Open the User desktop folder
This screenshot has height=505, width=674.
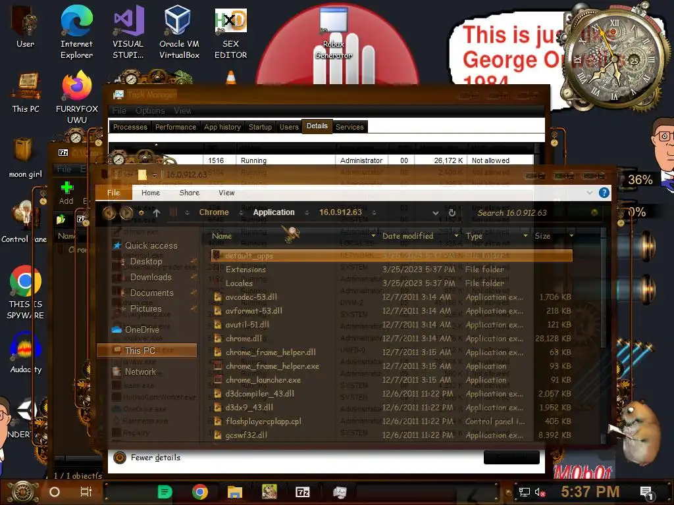(26, 28)
